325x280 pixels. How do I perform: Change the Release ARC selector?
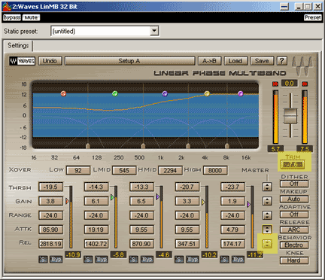[294, 230]
